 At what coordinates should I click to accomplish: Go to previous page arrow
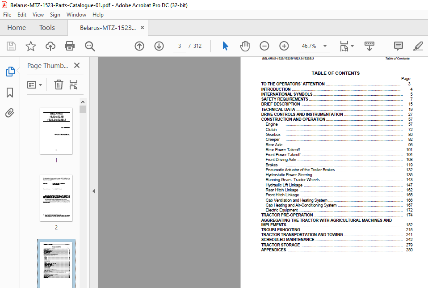(139, 46)
